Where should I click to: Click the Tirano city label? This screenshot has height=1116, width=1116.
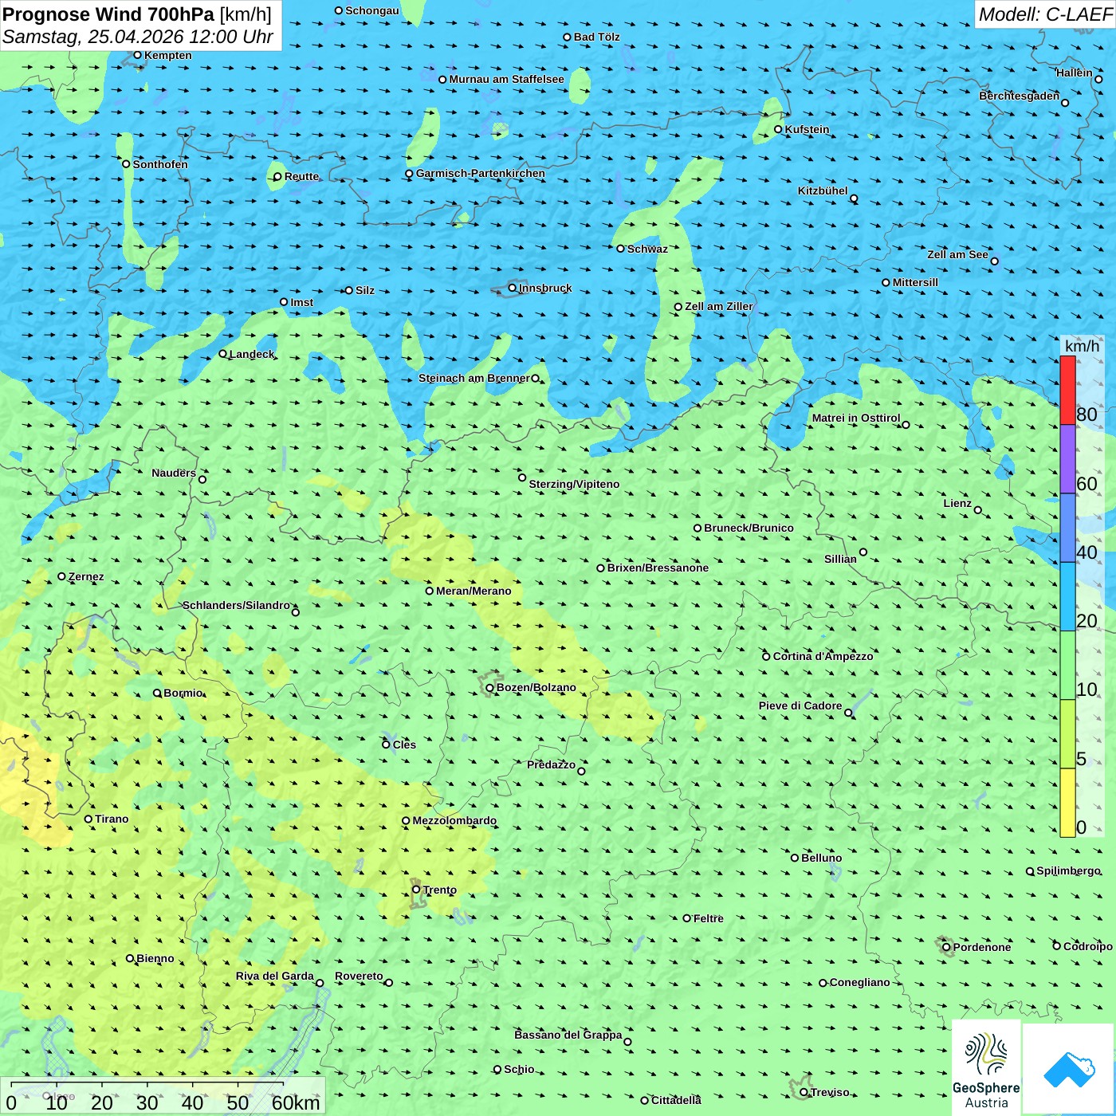tap(112, 819)
